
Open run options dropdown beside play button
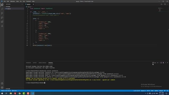pos(163,4)
